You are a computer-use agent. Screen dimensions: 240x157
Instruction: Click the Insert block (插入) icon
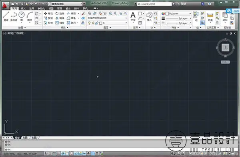[x=149, y=16]
